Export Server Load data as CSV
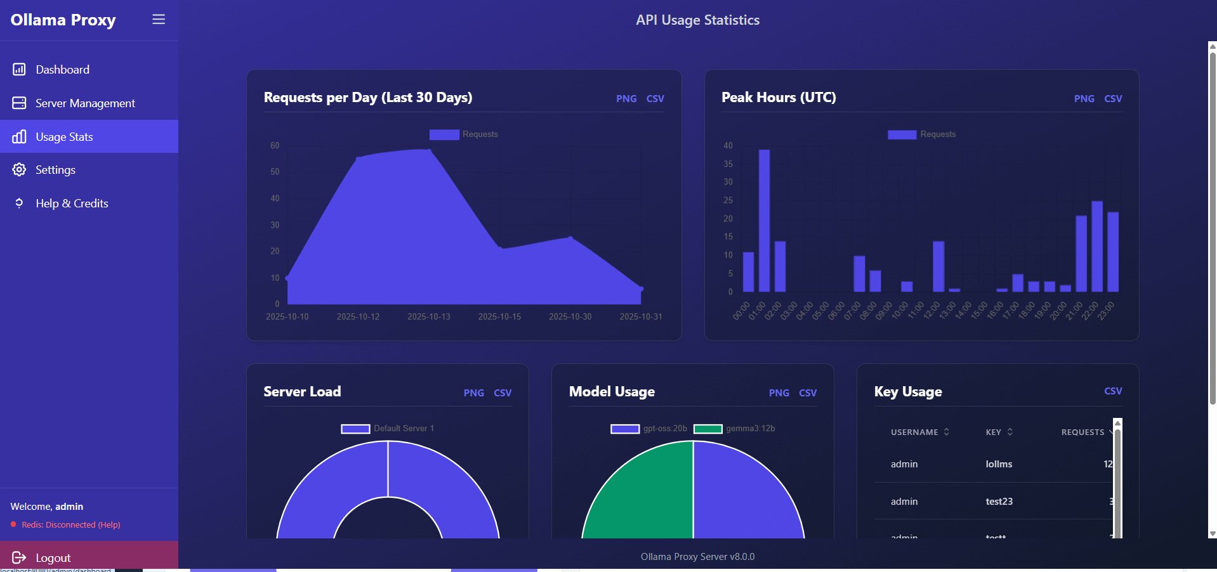 point(503,393)
